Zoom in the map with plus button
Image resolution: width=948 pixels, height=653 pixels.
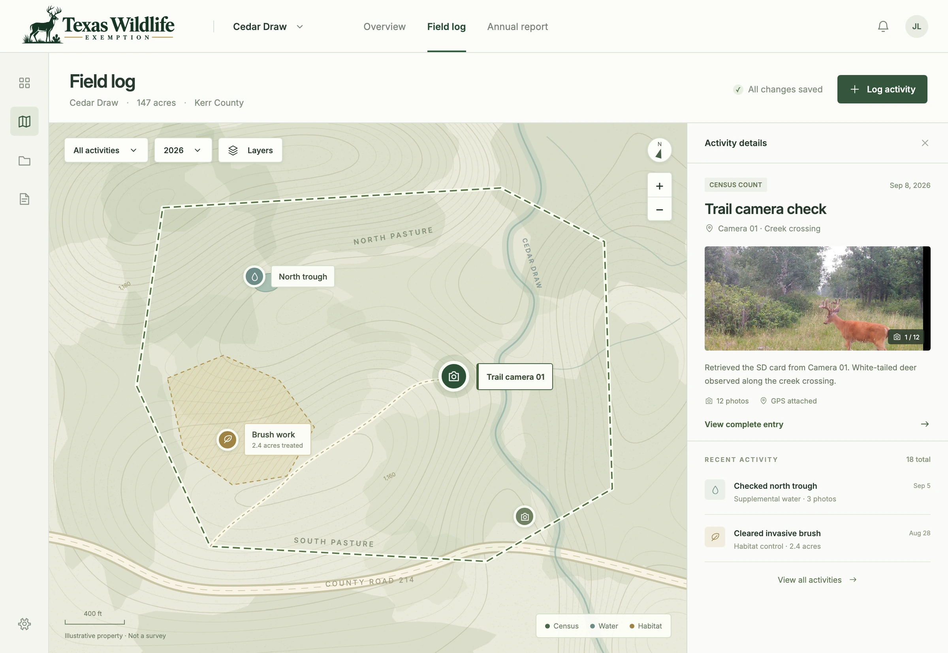point(659,186)
